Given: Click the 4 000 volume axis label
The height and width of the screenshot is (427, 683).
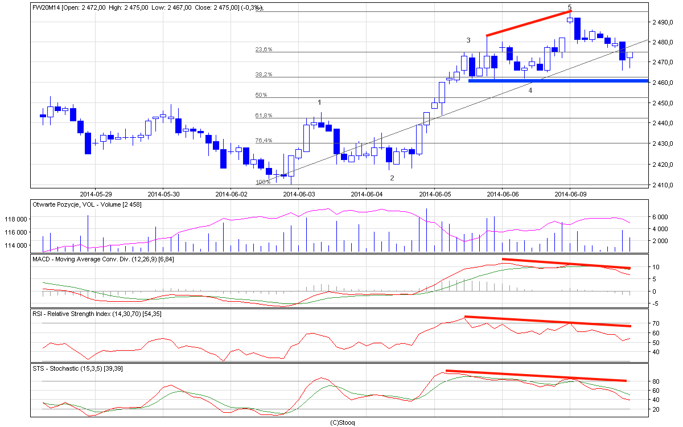Looking at the screenshot, I should point(659,229).
